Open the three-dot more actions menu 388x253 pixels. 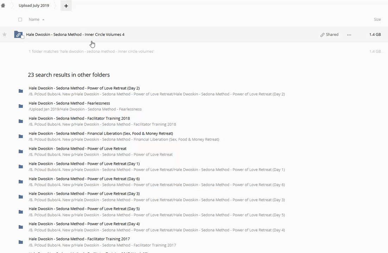tap(349, 35)
